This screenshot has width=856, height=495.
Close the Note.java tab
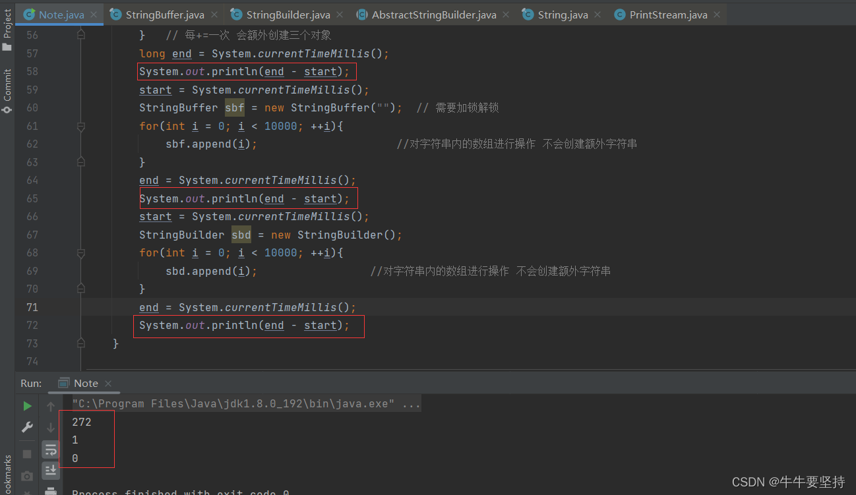tap(93, 15)
